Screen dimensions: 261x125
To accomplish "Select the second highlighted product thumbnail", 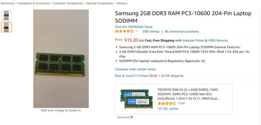I will 6,27.
